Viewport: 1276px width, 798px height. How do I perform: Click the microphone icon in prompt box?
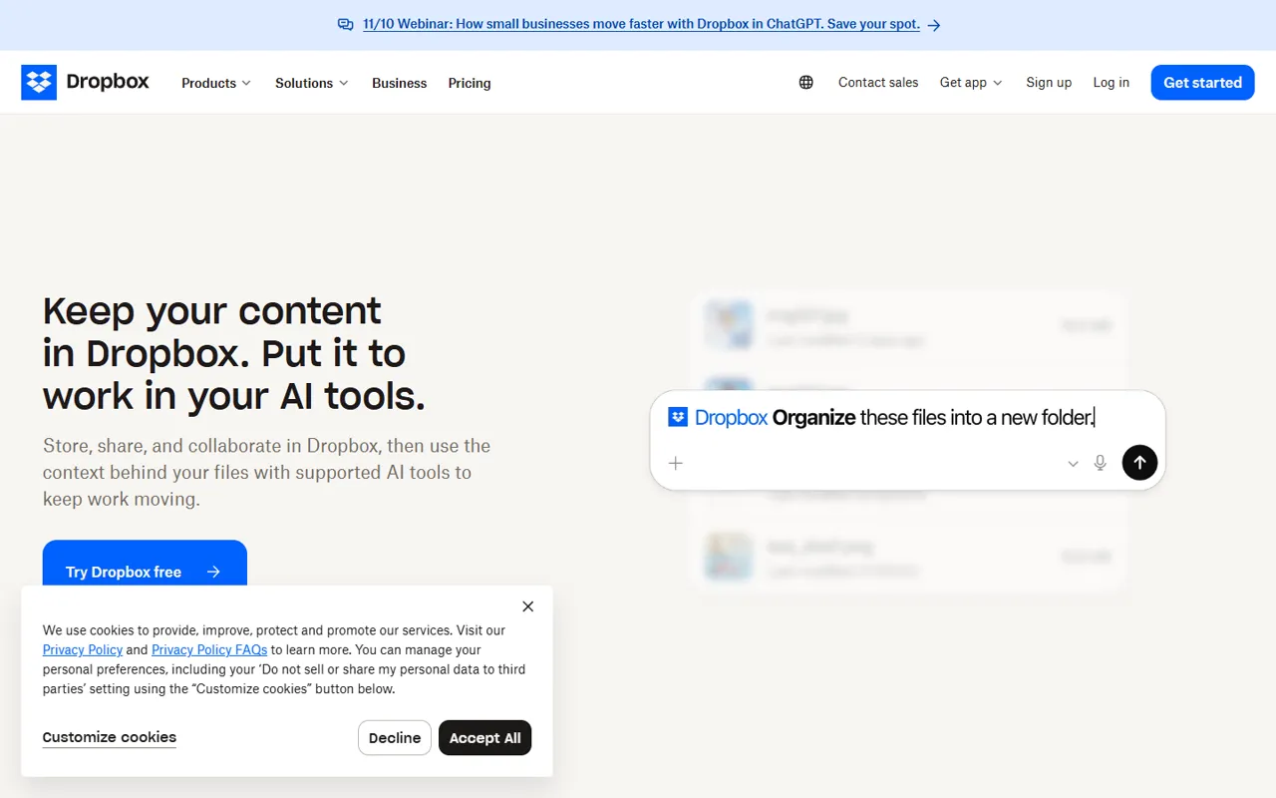pyautogui.click(x=1101, y=463)
